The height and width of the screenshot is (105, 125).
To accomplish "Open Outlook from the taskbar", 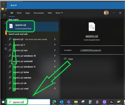I will tap(61, 102).
